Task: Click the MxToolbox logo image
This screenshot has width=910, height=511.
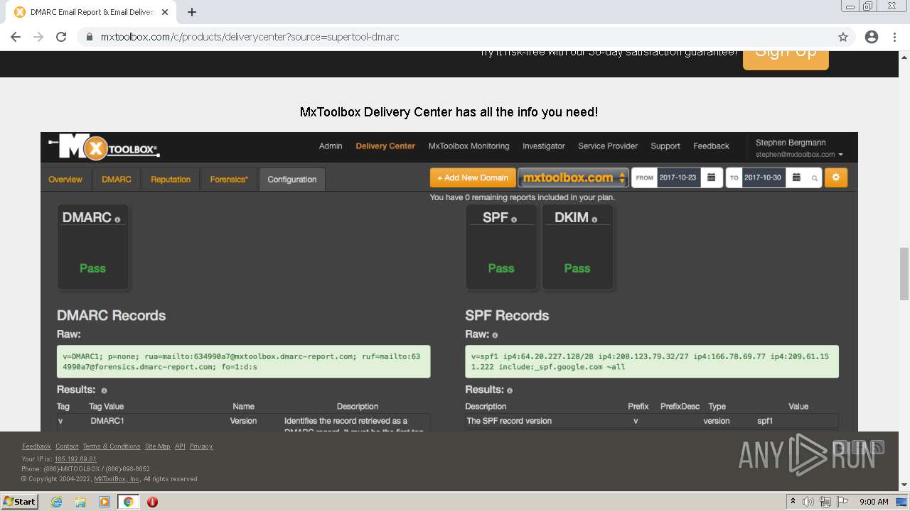Action: click(105, 148)
